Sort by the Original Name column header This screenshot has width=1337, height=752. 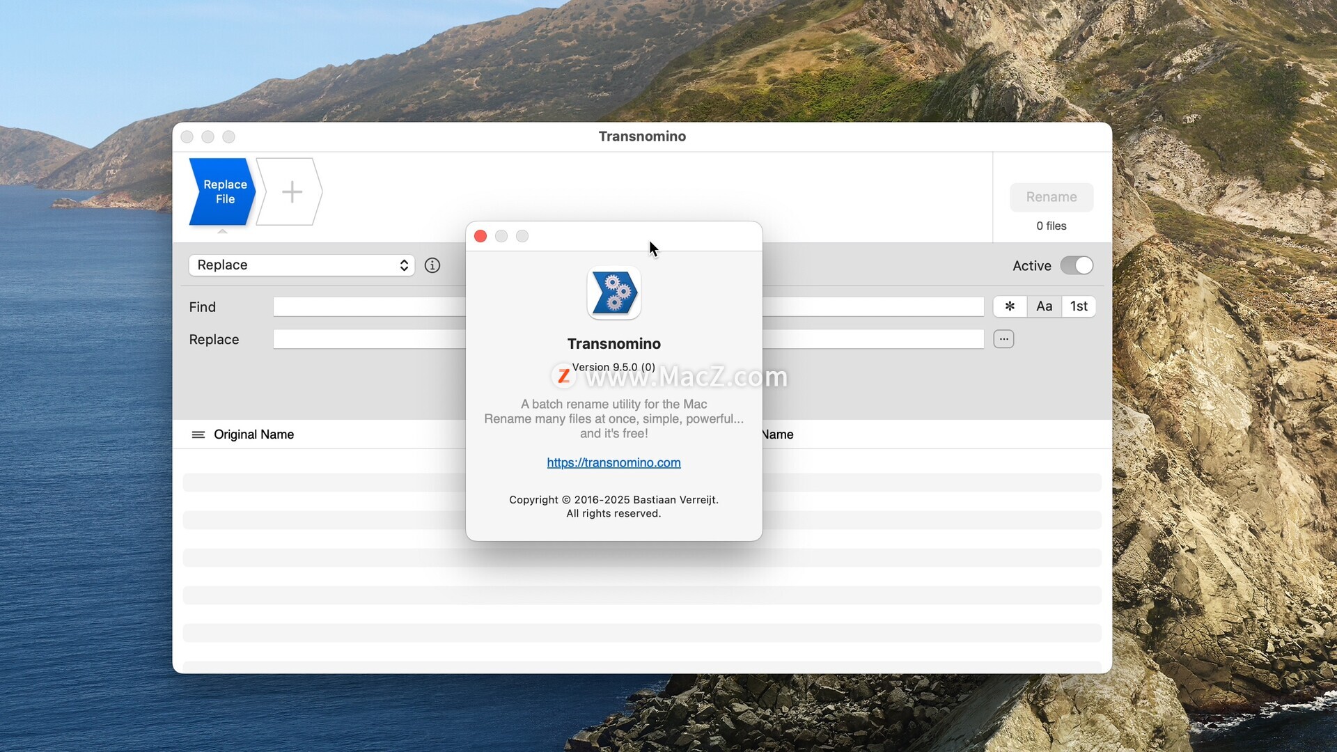click(x=254, y=434)
